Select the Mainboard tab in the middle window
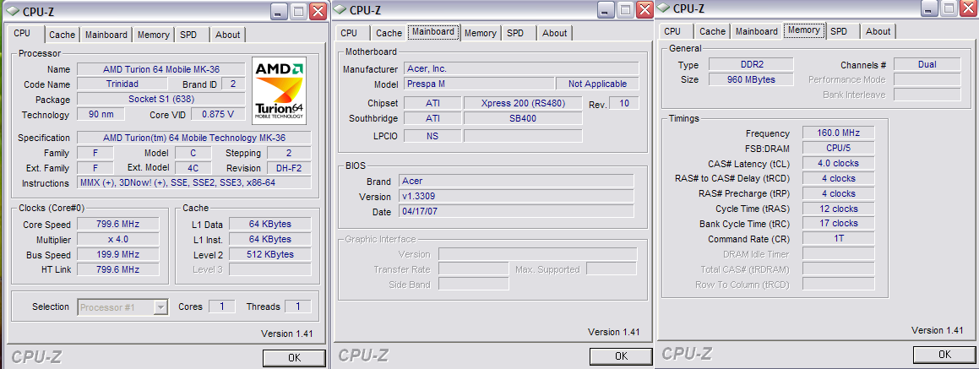 pos(433,32)
